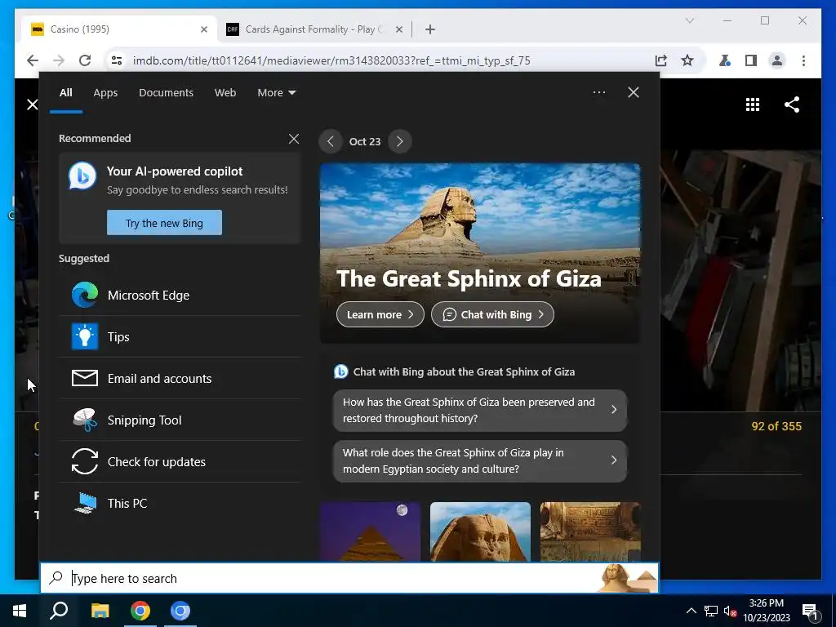Open network status tray icon
Image resolution: width=836 pixels, height=627 pixels.
[711, 611]
